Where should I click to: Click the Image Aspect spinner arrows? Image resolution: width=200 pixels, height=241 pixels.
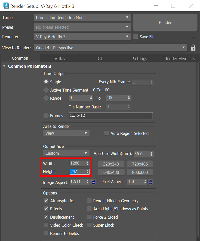(x=87, y=182)
